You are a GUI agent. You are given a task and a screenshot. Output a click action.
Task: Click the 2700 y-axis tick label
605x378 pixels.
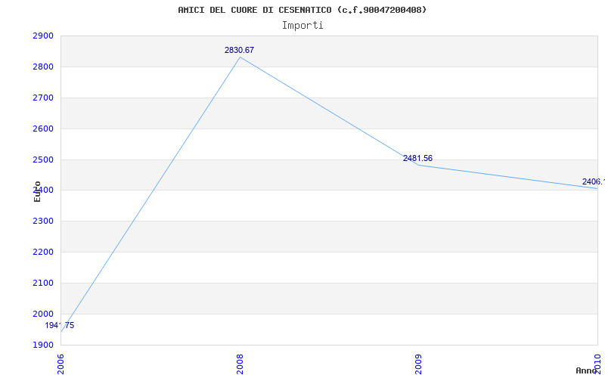pos(43,98)
